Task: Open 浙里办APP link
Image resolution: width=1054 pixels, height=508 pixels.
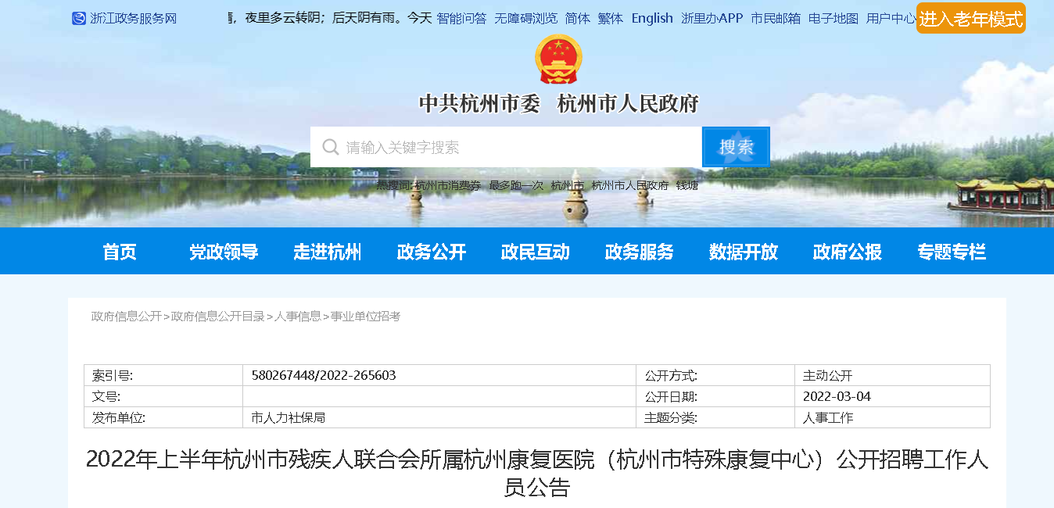Action: [x=712, y=18]
